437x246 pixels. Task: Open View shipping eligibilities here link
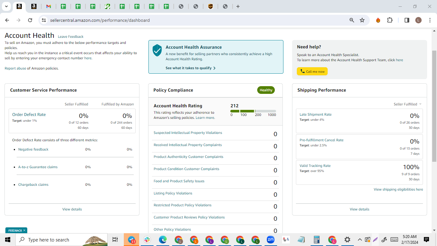click(398, 189)
